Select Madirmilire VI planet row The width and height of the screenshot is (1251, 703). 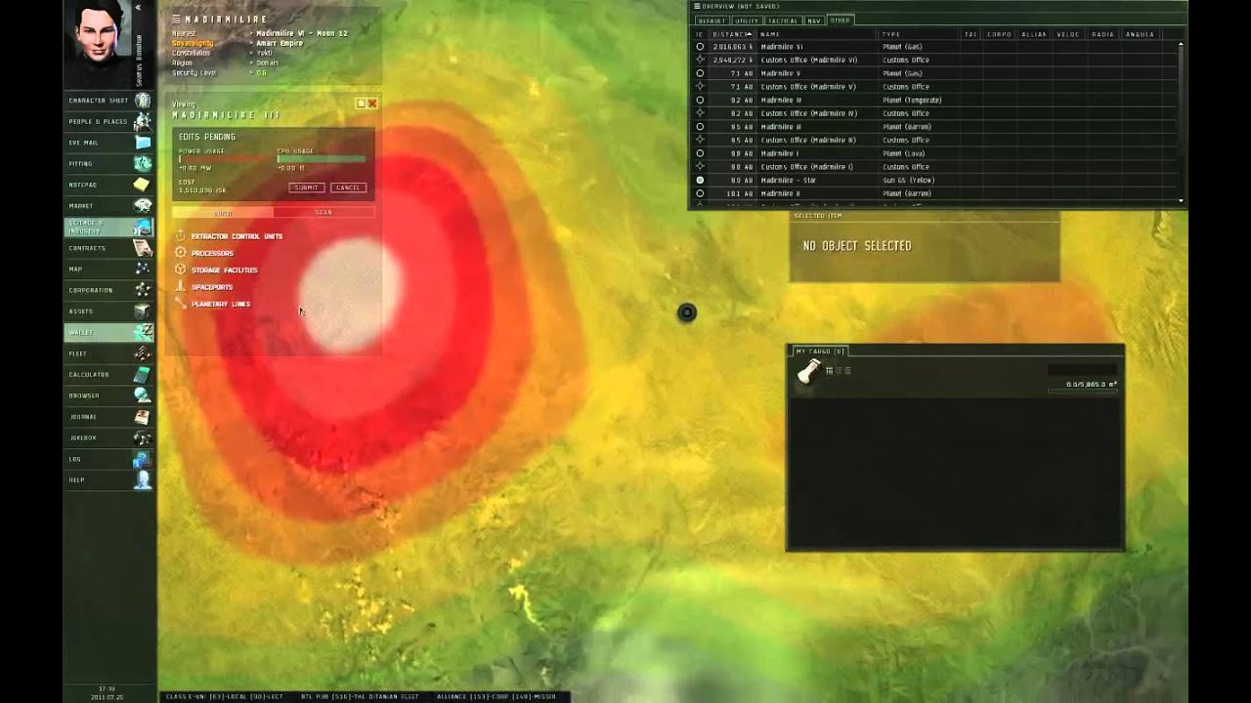tap(935, 47)
